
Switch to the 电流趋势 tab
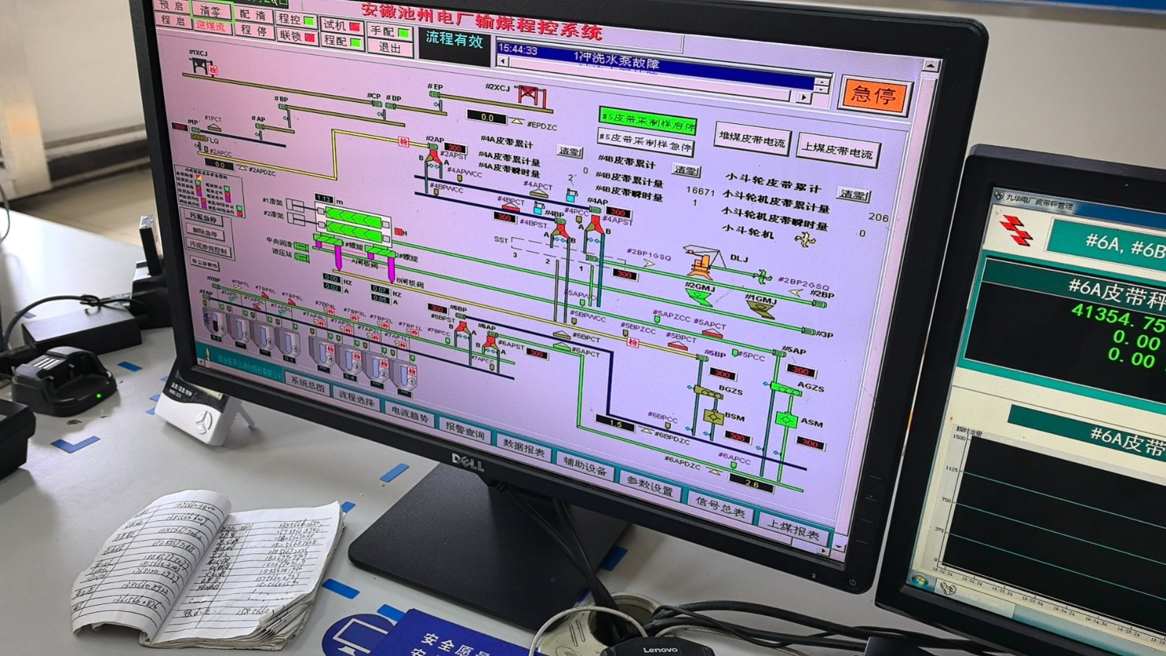409,415
